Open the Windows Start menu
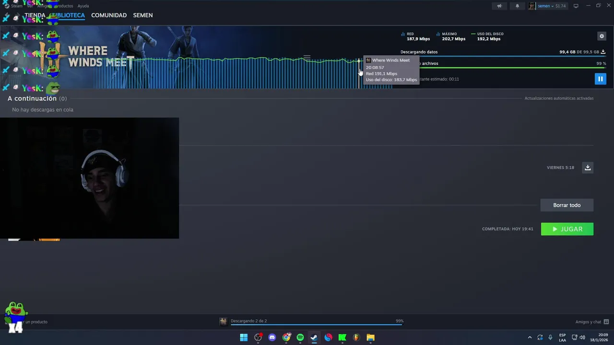The width and height of the screenshot is (614, 345). click(x=244, y=337)
